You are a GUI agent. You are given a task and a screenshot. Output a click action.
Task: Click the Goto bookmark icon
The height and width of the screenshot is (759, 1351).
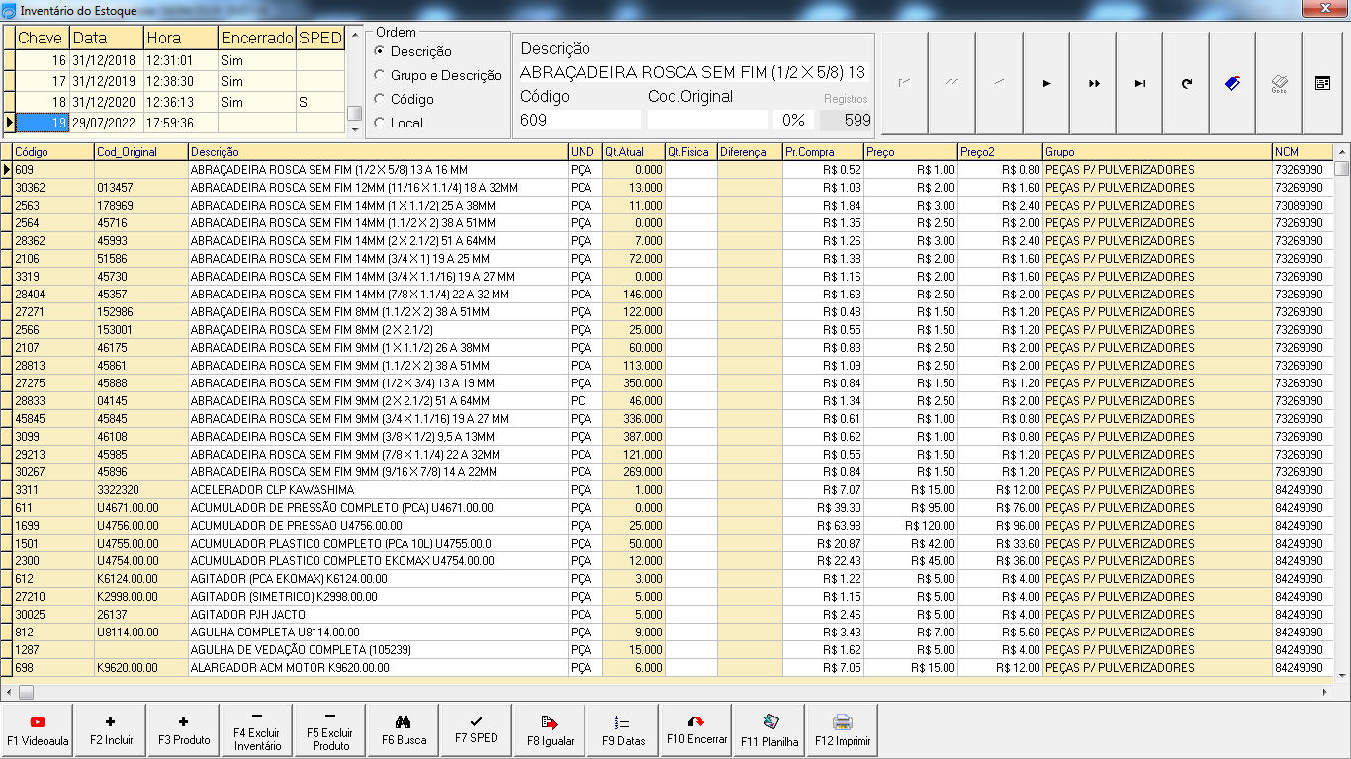[1279, 84]
